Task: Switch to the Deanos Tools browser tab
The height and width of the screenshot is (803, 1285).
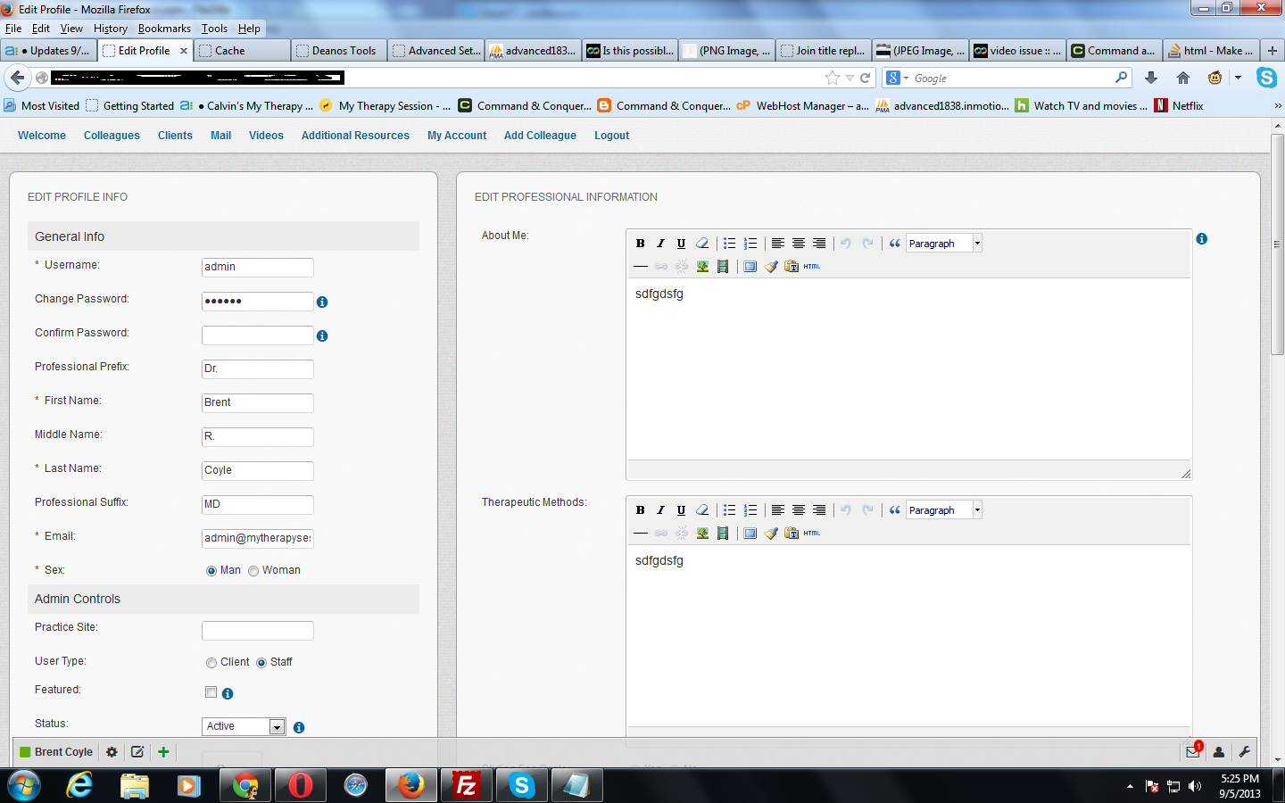Action: click(x=339, y=51)
